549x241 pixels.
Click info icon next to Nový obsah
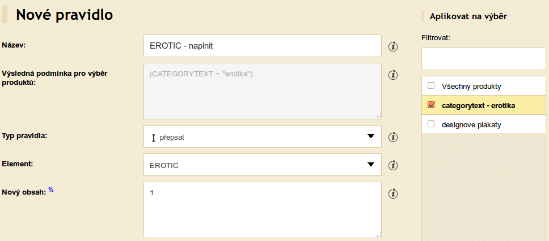(x=393, y=193)
